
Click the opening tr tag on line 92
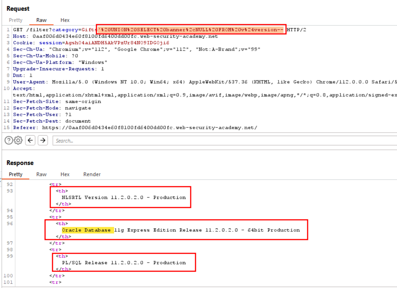pyautogui.click(x=55, y=184)
